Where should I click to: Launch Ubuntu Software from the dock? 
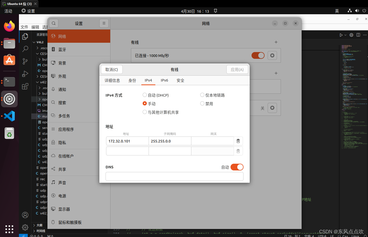click(x=9, y=60)
